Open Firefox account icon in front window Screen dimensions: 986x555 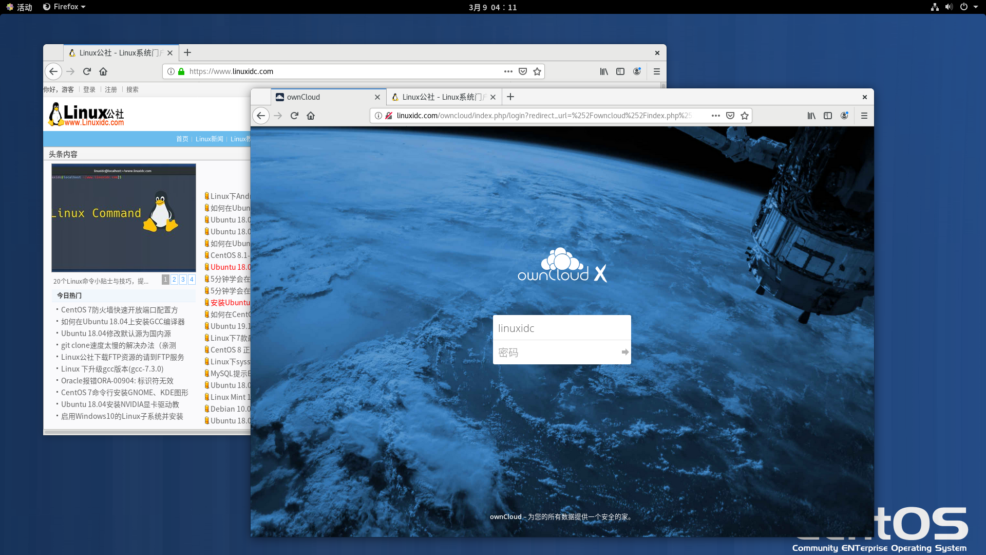pyautogui.click(x=844, y=116)
